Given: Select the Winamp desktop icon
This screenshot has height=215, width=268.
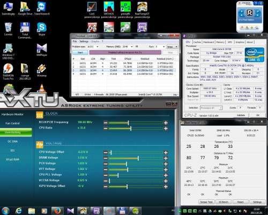Looking at the screenshot, I should 42,70.
